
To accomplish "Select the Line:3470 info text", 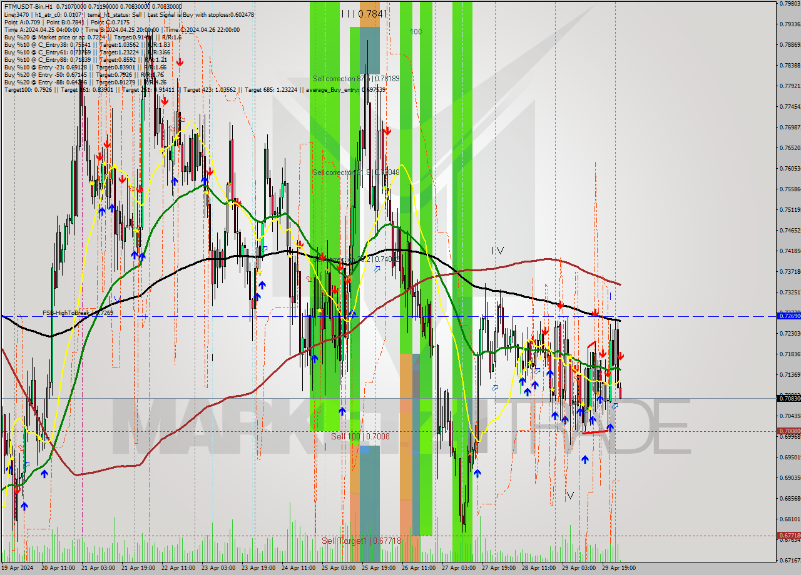I will (x=17, y=14).
